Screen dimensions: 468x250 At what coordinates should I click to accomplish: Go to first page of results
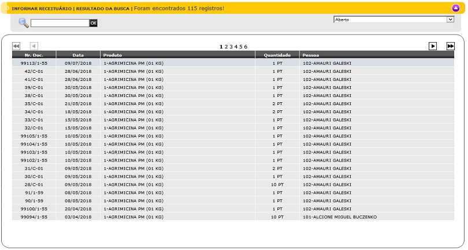(16, 46)
